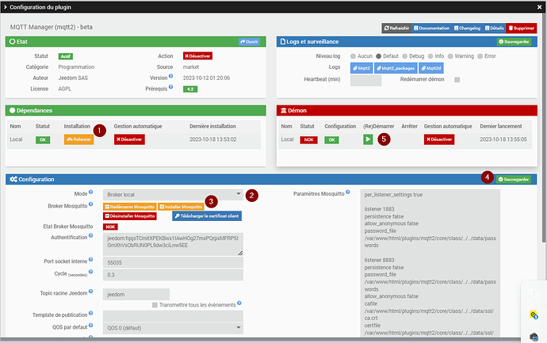This screenshot has height=343, width=547.
Task: Click the Template de publication field
Action: coord(173,316)
